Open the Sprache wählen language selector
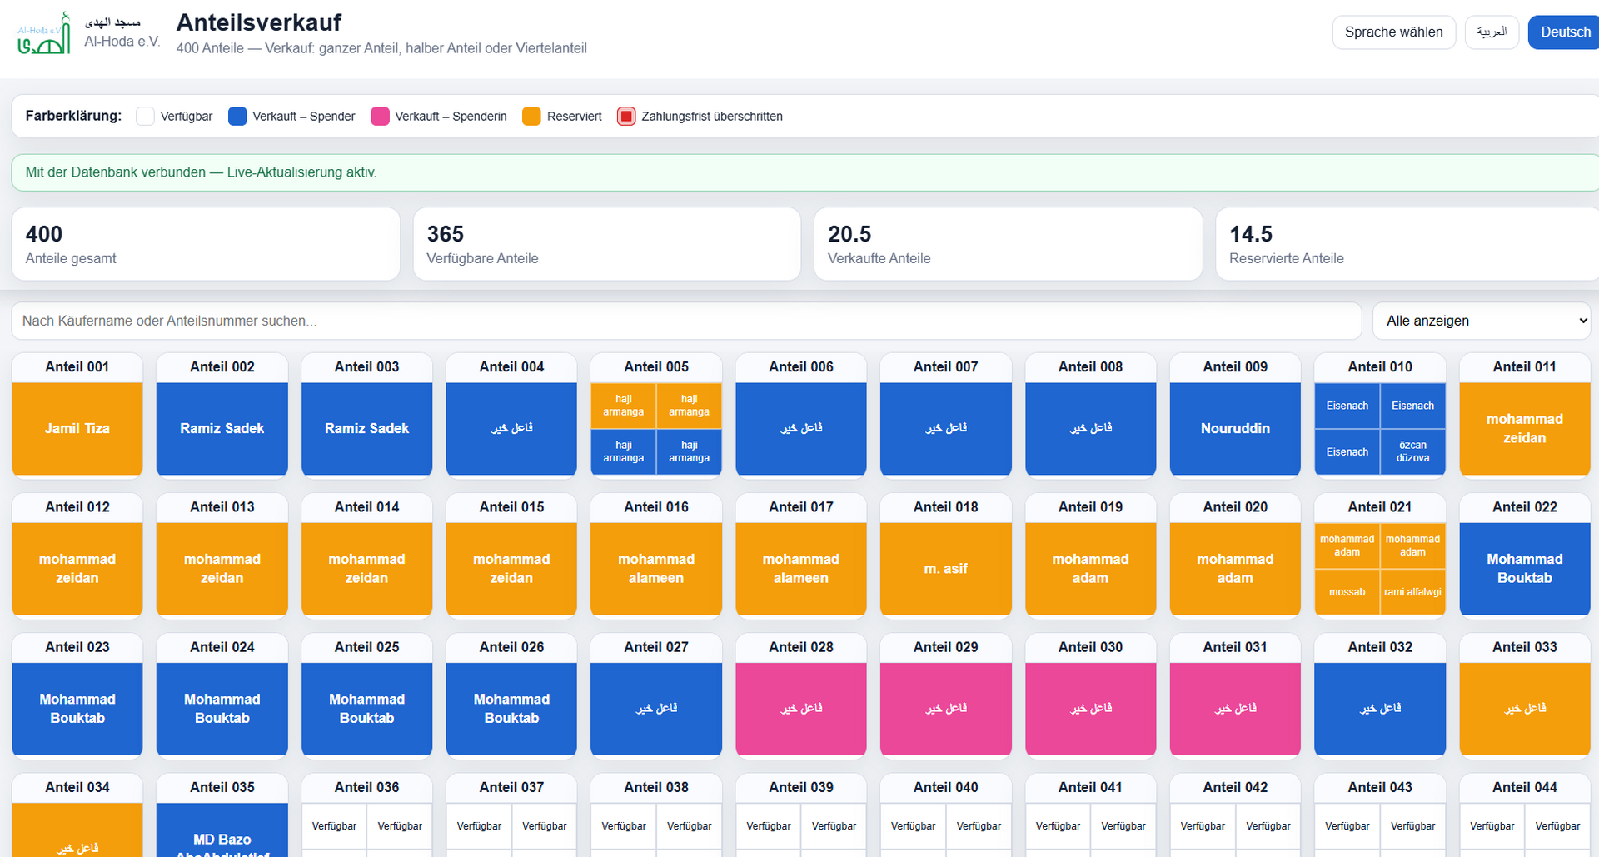The width and height of the screenshot is (1599, 857). coord(1393,32)
